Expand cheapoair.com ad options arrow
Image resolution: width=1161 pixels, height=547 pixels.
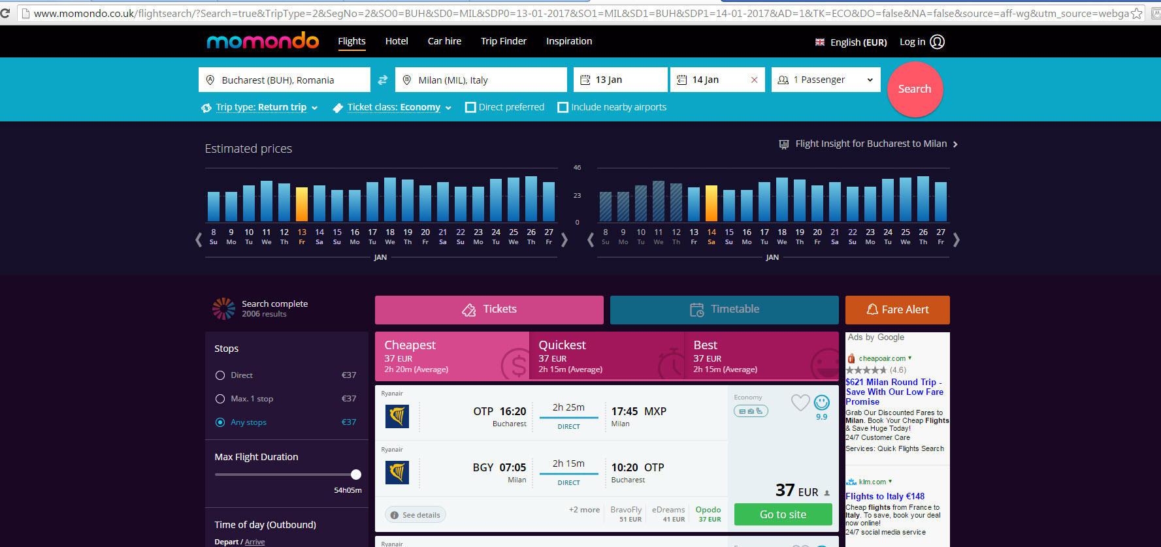(909, 358)
